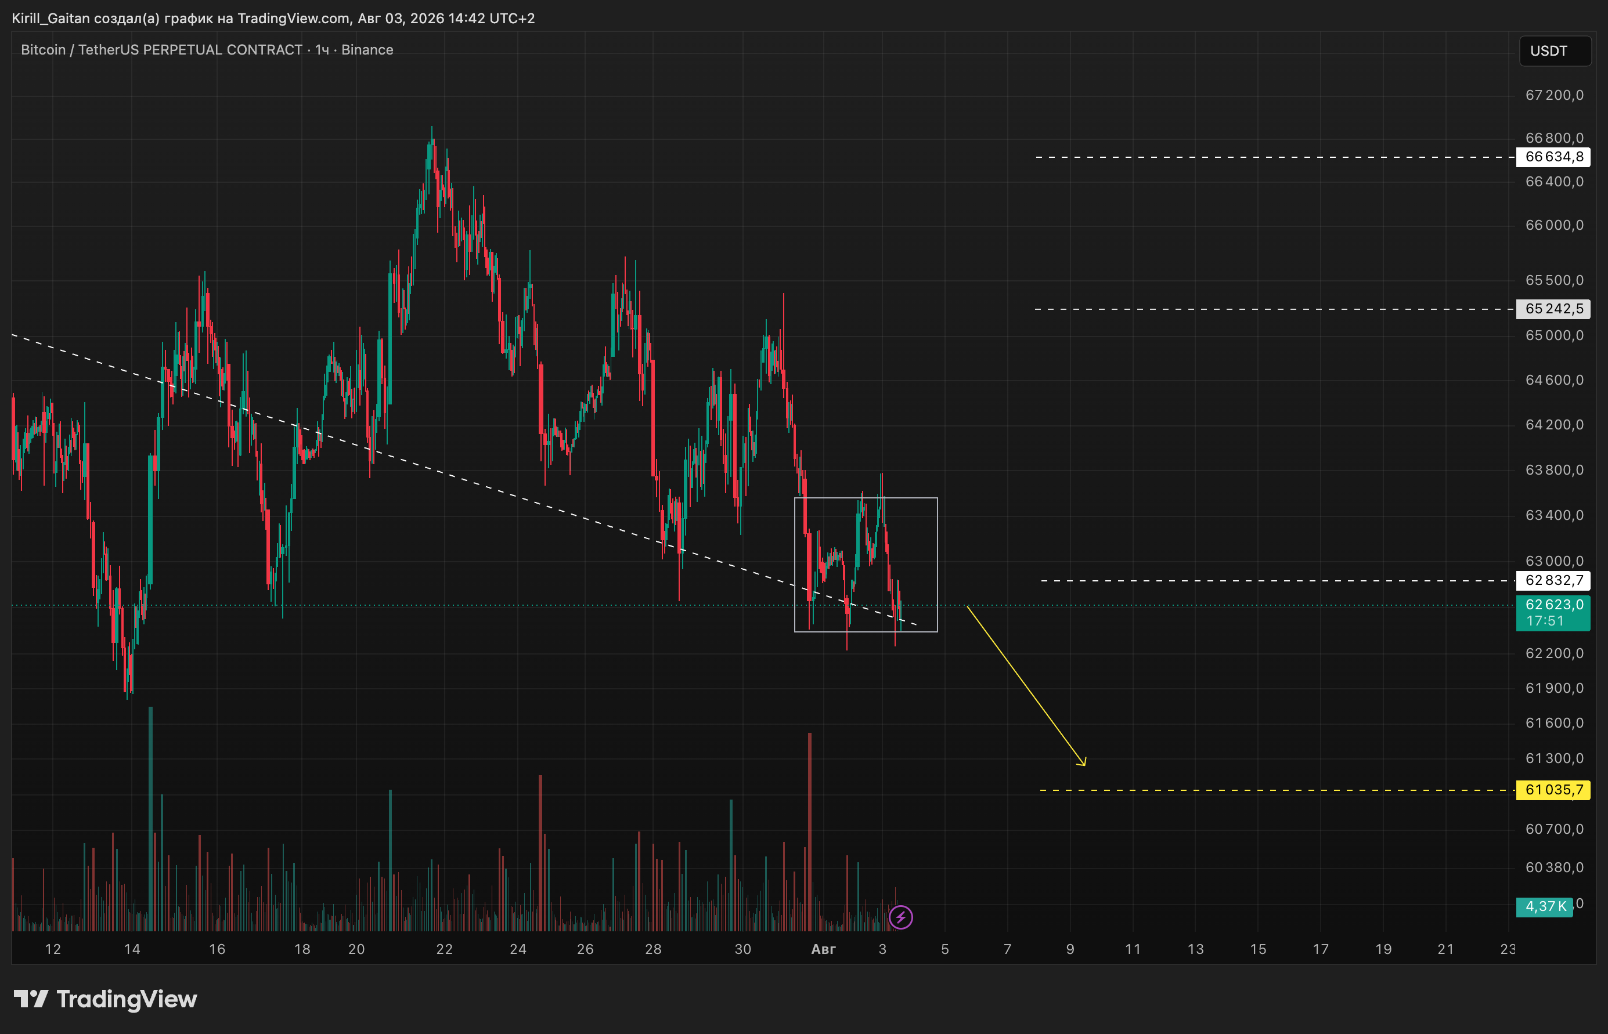Viewport: 1608px width, 1034px height.
Task: Click date 14 on the time axis
Action: click(x=132, y=949)
